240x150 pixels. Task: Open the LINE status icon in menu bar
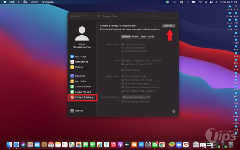click(167, 2)
